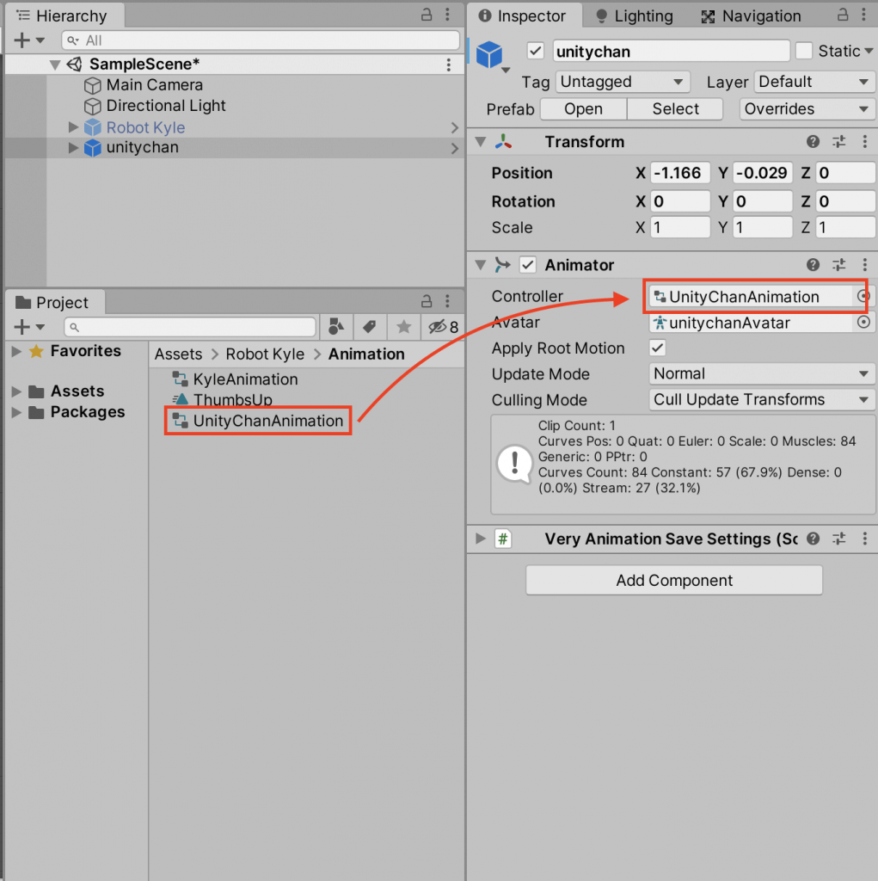Click the Hierarchy panel lock icon
The width and height of the screenshot is (878, 881).
pos(427,15)
